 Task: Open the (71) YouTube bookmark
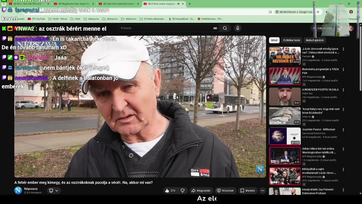pos(36,19)
